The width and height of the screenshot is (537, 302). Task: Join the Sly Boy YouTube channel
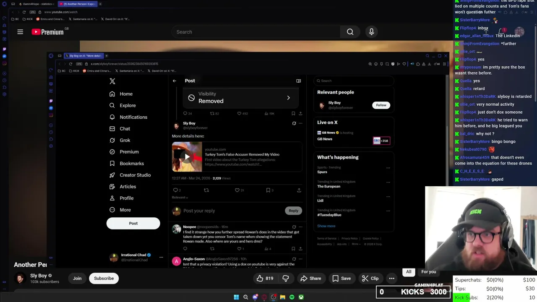coord(77,279)
